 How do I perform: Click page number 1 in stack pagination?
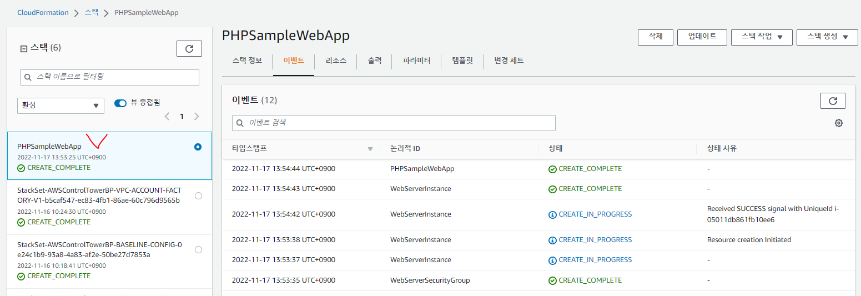[x=182, y=117]
